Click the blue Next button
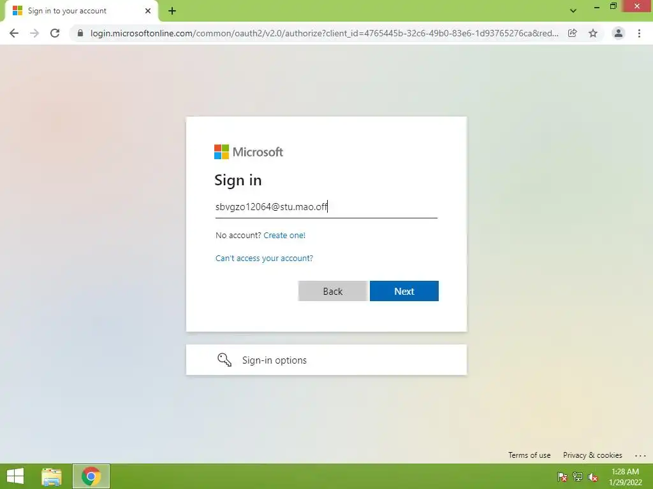The width and height of the screenshot is (653, 489). point(404,291)
